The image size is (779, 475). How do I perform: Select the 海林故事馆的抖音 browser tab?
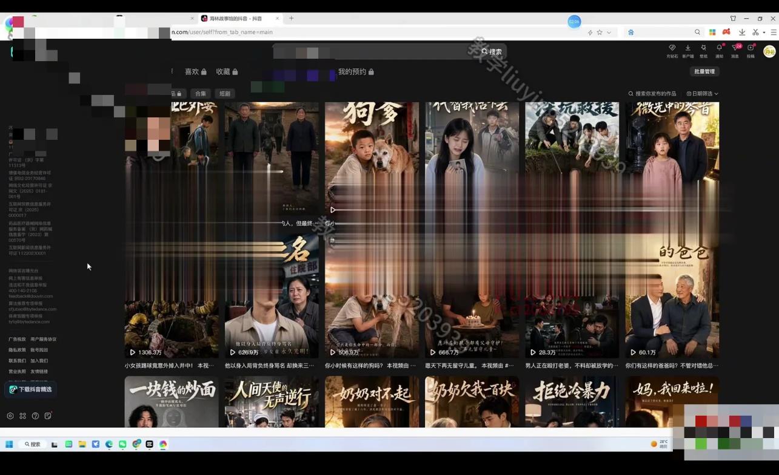(x=240, y=19)
